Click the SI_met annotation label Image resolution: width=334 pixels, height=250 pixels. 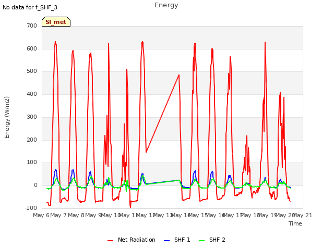(56, 22)
